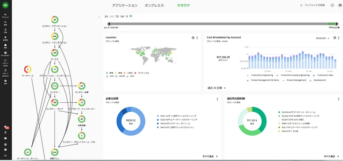Open 必要な投資 widget kebab menu
This screenshot has width=343, height=161.
coord(217,99)
